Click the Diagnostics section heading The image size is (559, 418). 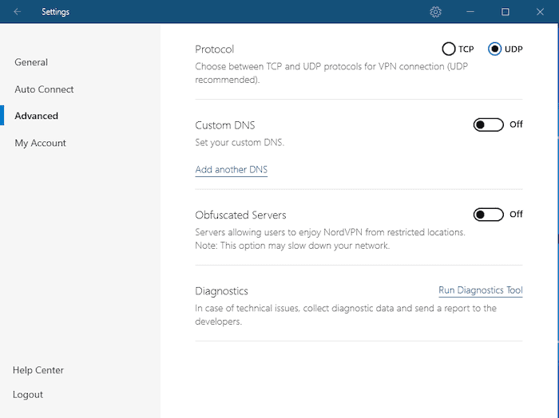(x=221, y=291)
